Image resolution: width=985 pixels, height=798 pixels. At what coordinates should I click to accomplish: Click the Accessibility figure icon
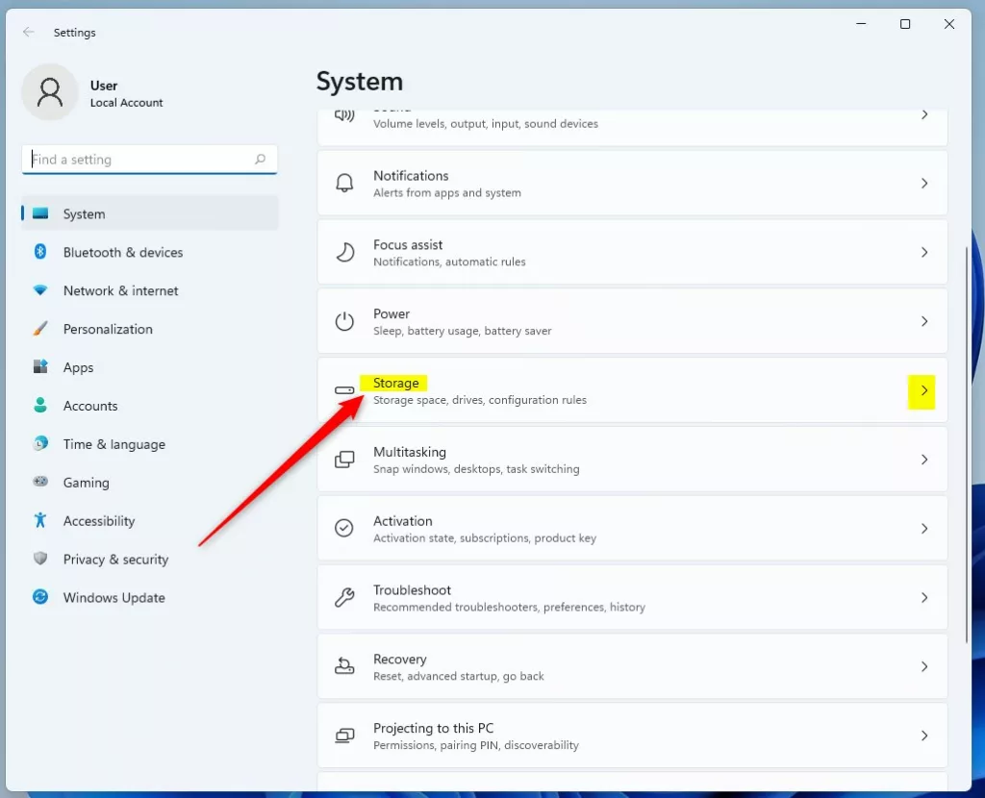(40, 520)
